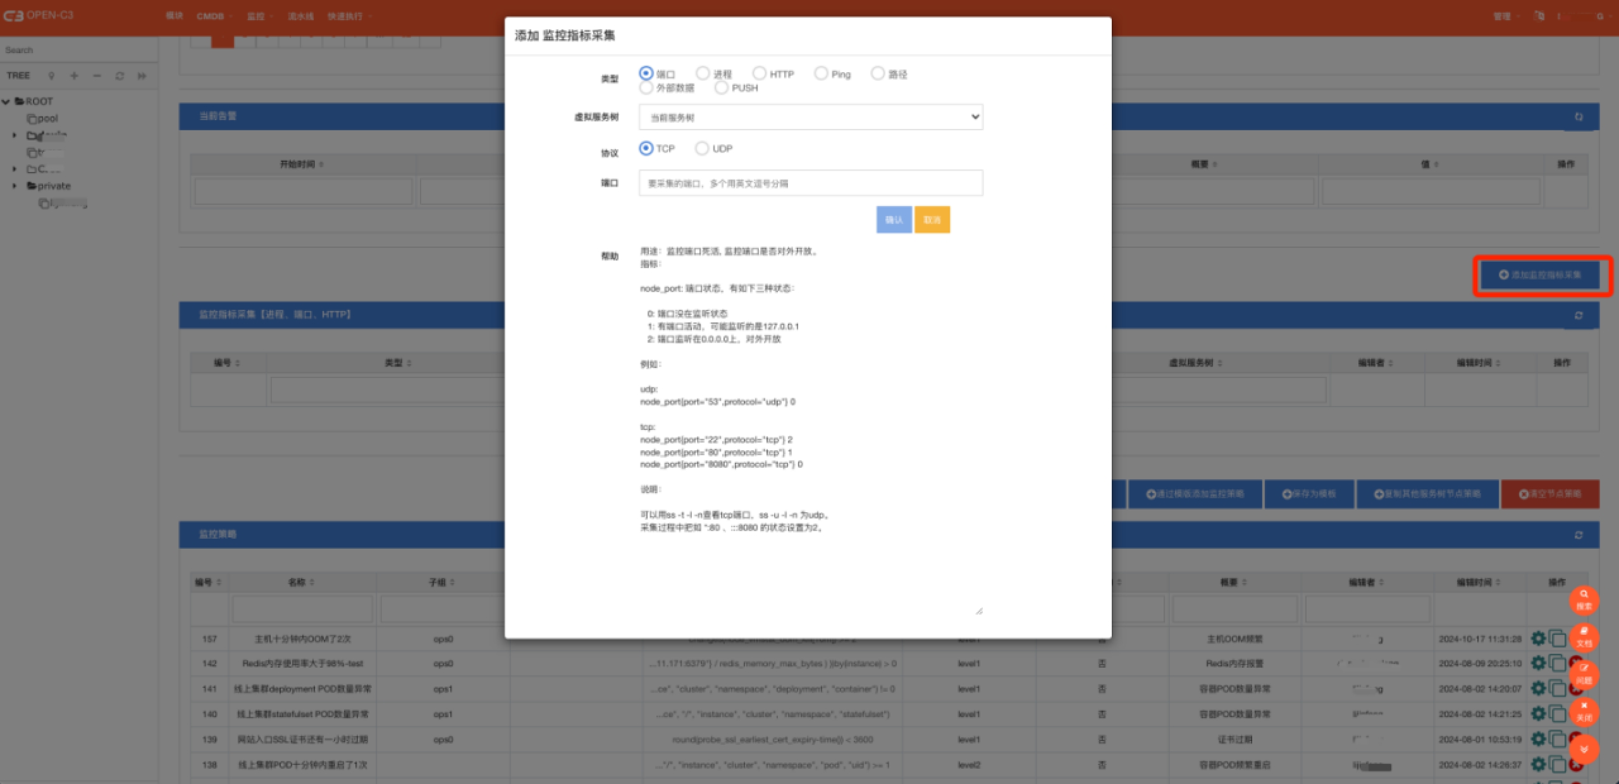Click the tree refresh icon
1619x784 pixels.
click(120, 76)
